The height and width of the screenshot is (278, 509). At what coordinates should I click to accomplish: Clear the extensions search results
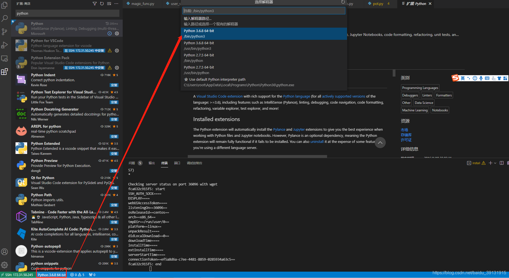109,4
